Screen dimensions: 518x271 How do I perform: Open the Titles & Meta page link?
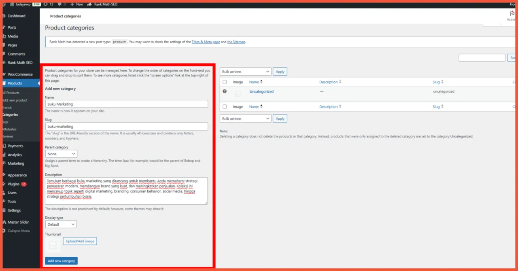pyautogui.click(x=206, y=42)
